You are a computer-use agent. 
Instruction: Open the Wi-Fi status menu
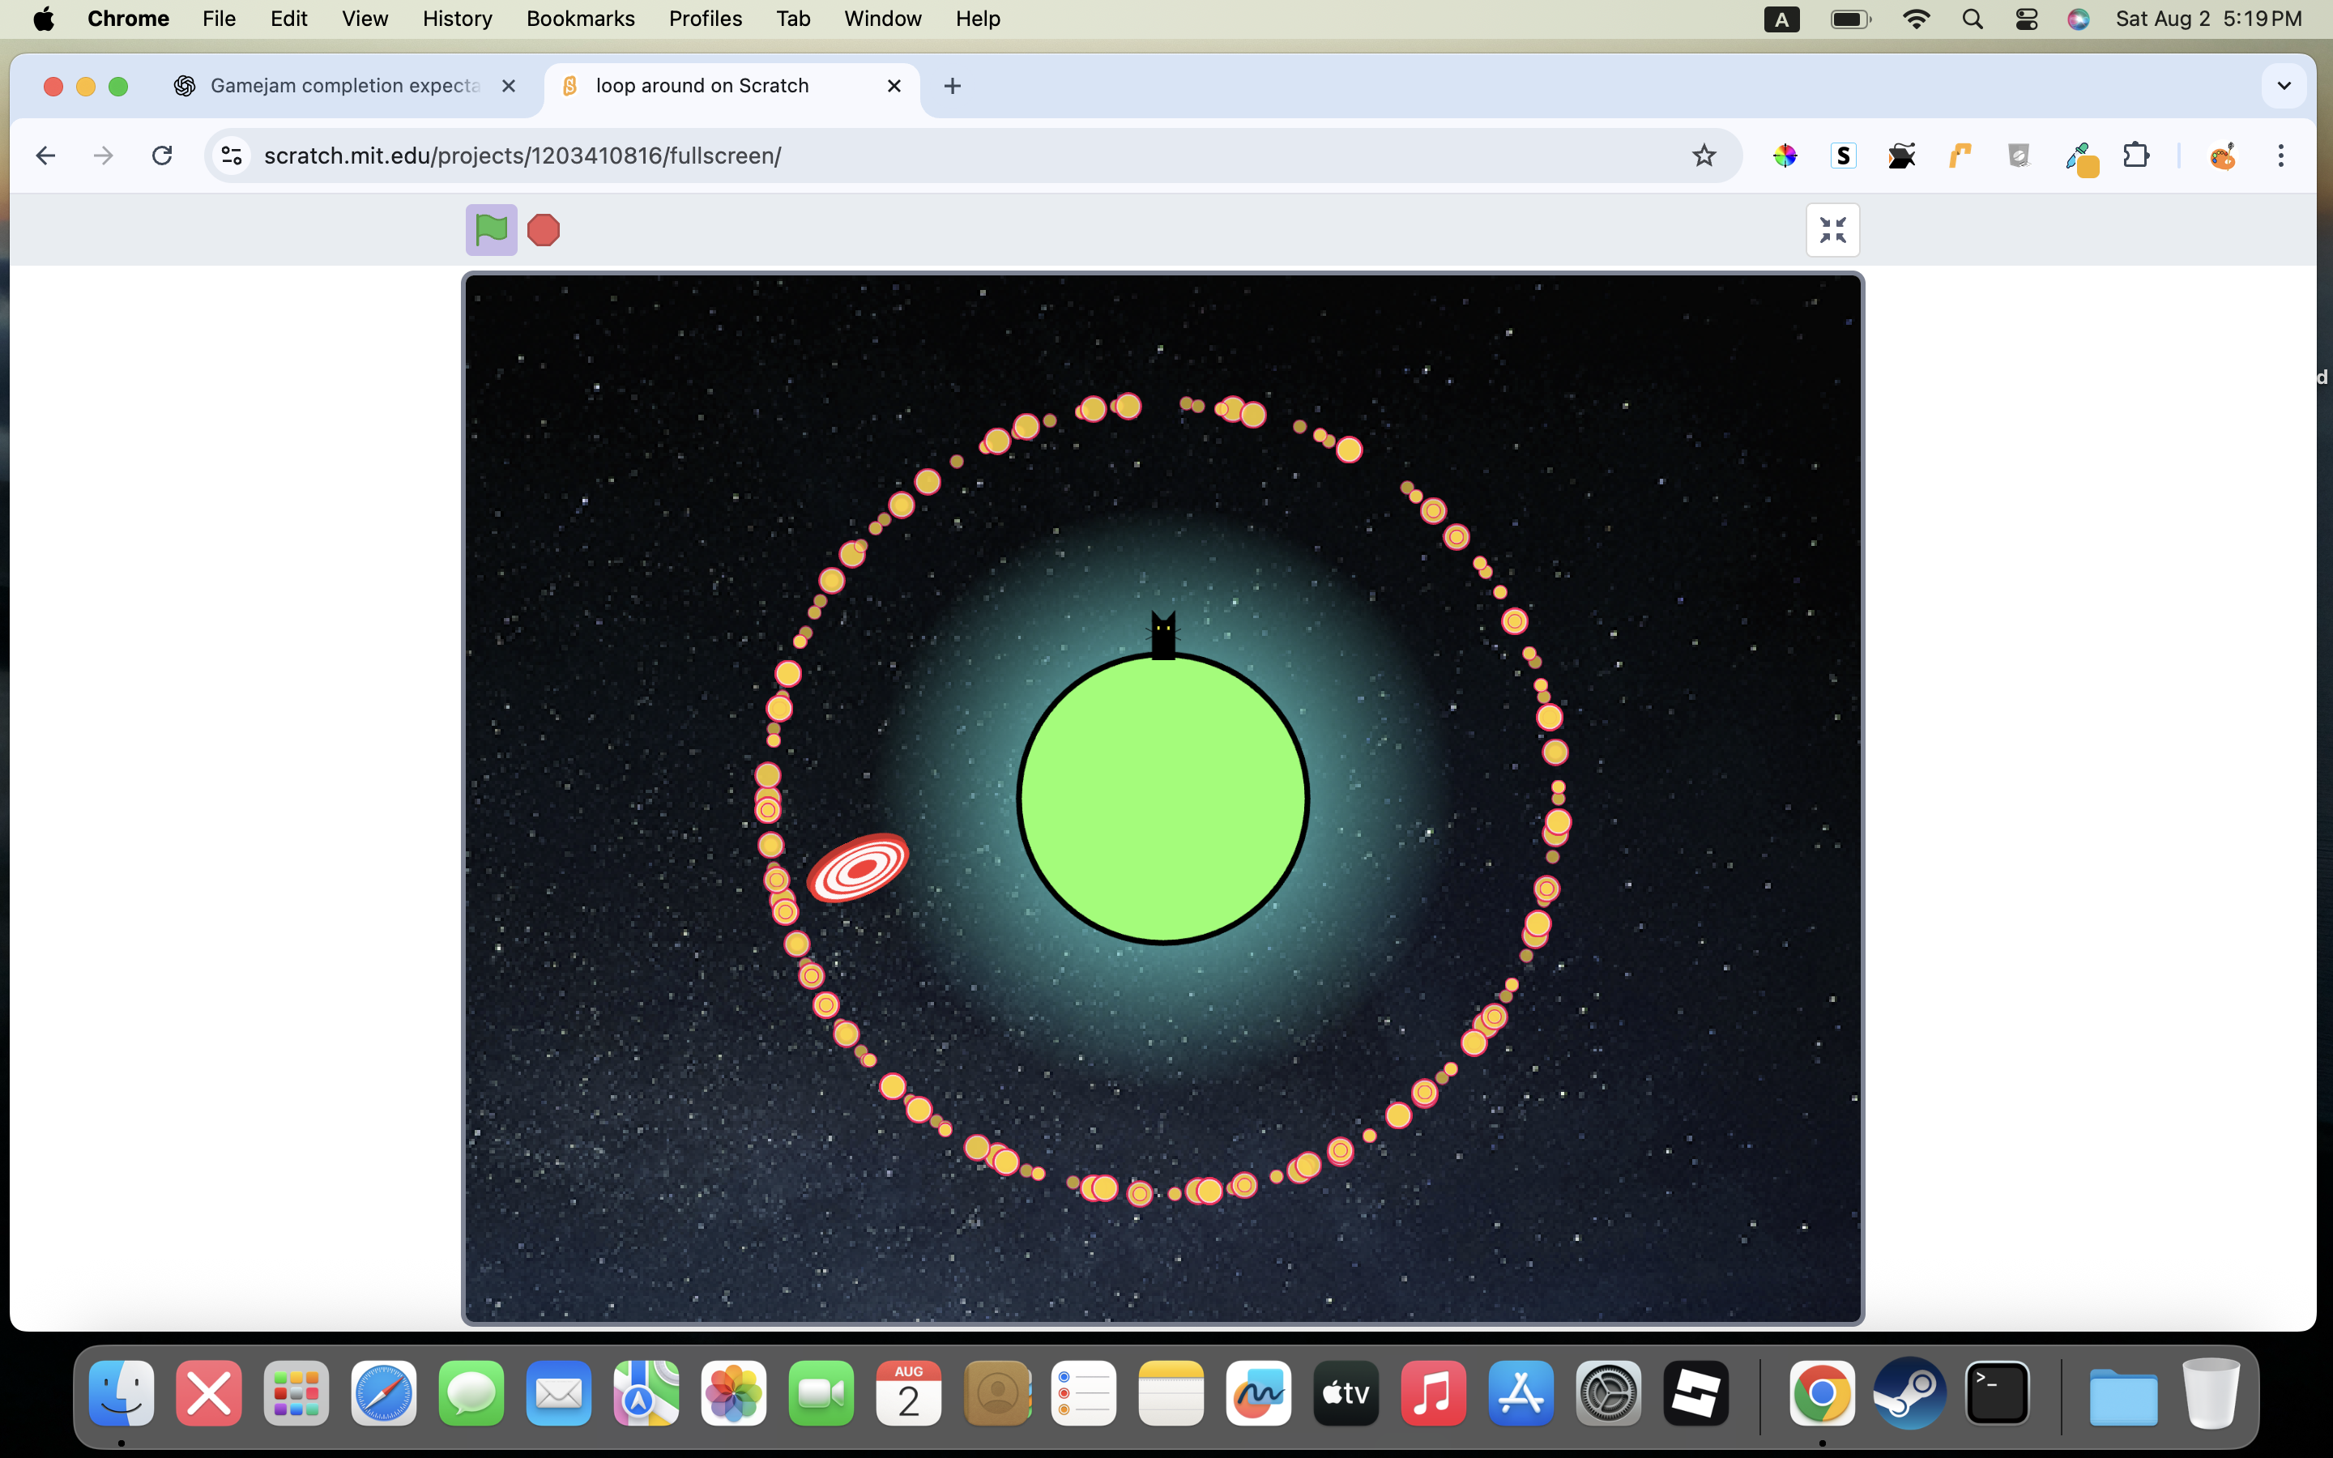point(1916,19)
